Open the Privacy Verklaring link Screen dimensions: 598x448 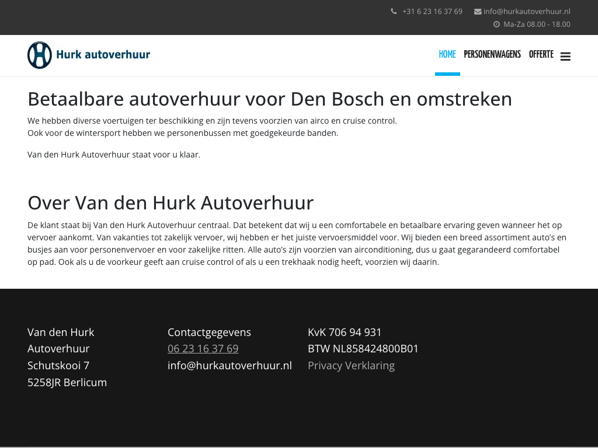(351, 366)
